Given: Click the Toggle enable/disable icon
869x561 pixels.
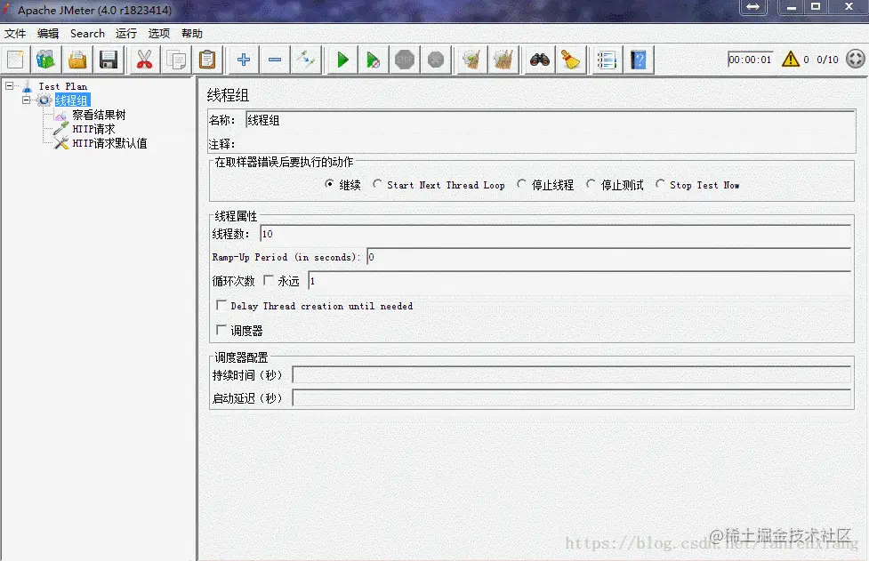Looking at the screenshot, I should click(306, 60).
